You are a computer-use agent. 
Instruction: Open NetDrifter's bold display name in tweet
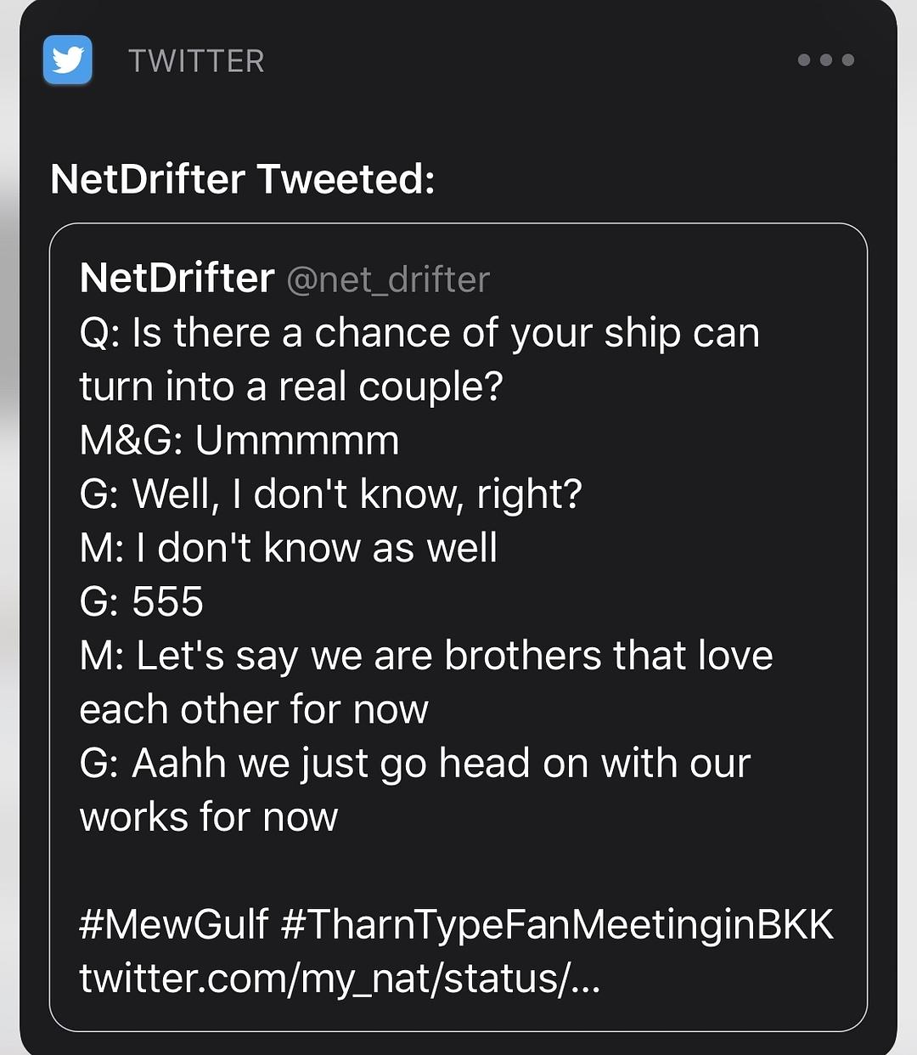[x=177, y=279]
